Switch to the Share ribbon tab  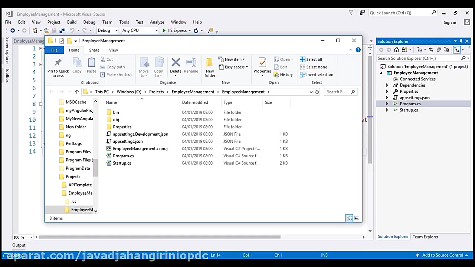click(94, 50)
